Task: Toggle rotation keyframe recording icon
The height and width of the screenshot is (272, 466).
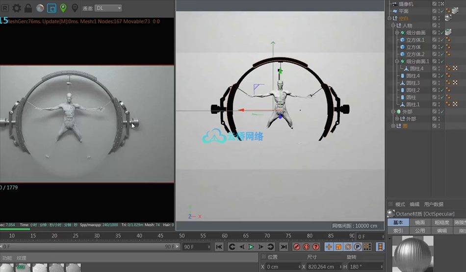Action: [x=348, y=247]
